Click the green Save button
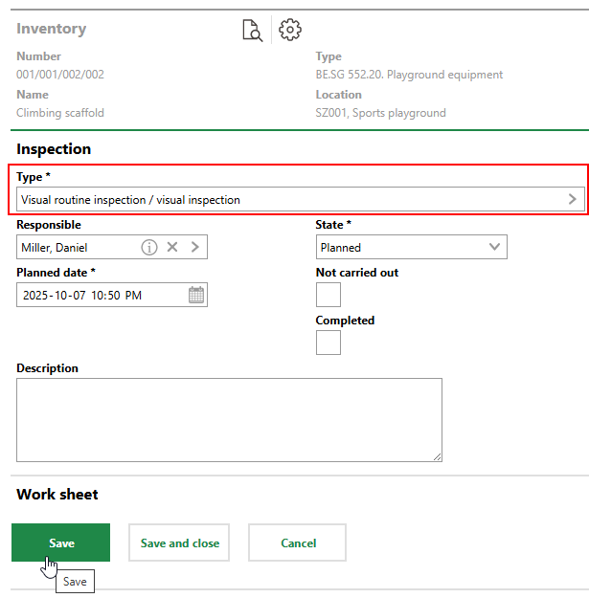 (x=60, y=543)
